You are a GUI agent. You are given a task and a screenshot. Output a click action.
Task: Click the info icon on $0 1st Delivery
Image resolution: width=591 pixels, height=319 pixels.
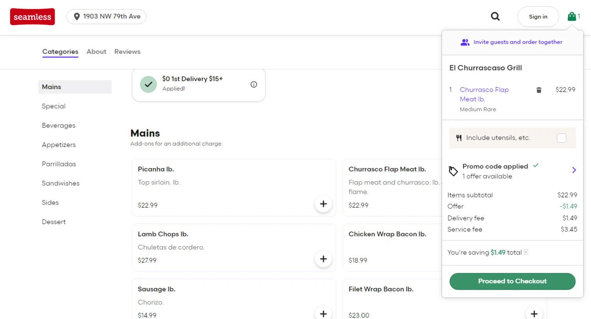(254, 84)
